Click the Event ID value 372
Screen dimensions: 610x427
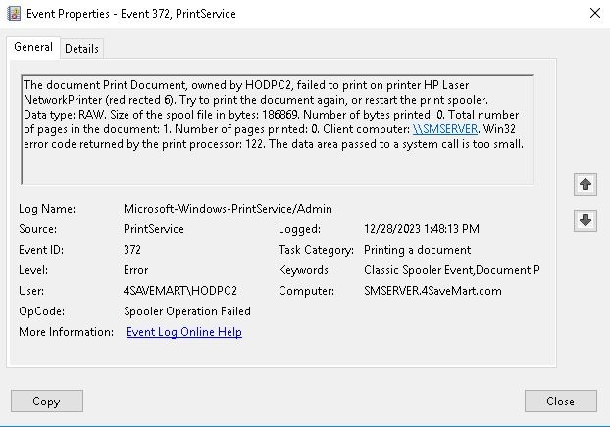click(x=132, y=250)
